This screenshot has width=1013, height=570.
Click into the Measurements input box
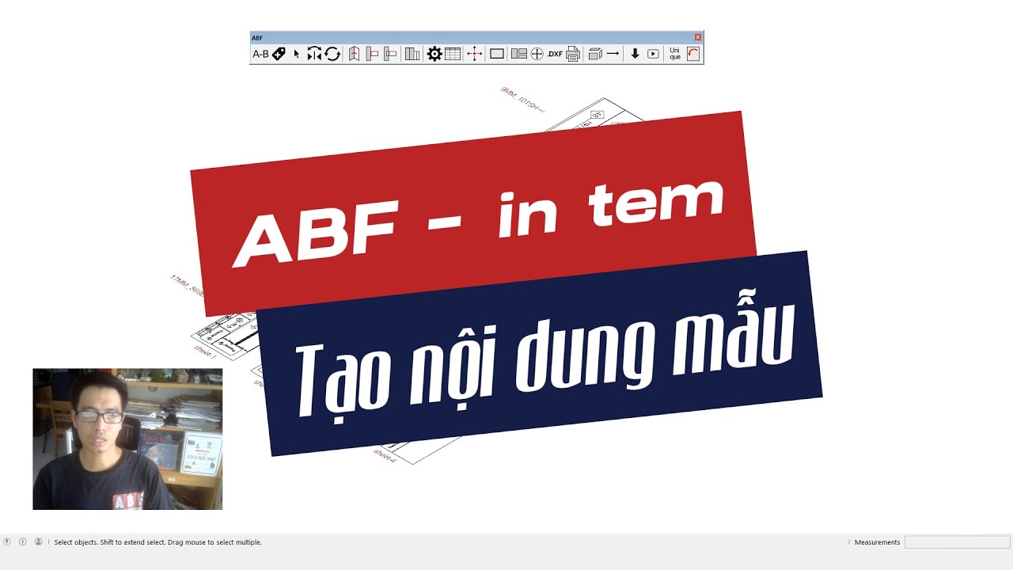958,542
